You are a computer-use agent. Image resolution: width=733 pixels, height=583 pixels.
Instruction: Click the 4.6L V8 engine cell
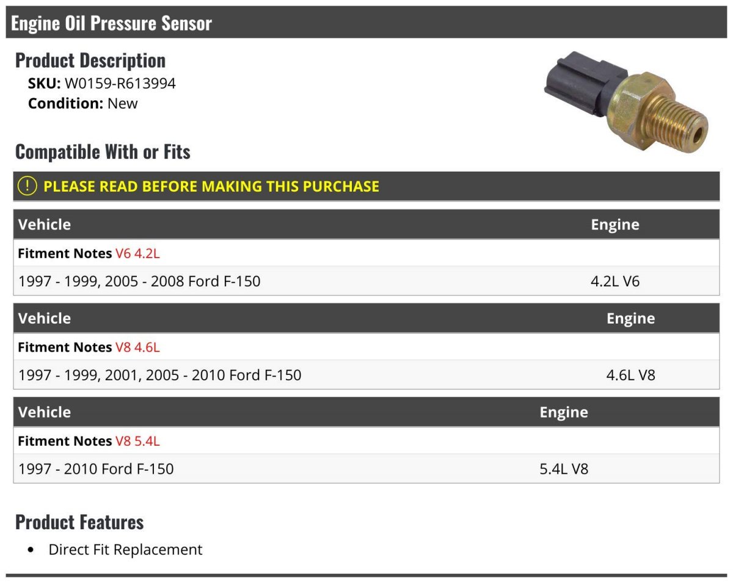630,375
